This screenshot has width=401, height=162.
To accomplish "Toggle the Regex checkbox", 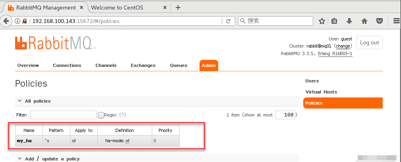I will point(101,115).
